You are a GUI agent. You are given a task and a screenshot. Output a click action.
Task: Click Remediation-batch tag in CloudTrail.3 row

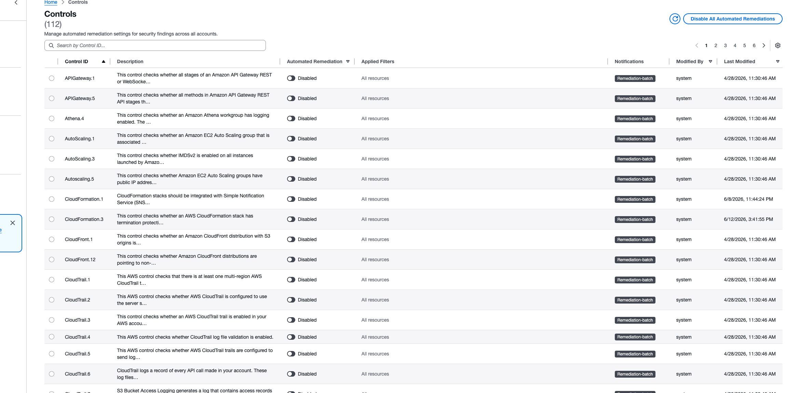pos(635,320)
